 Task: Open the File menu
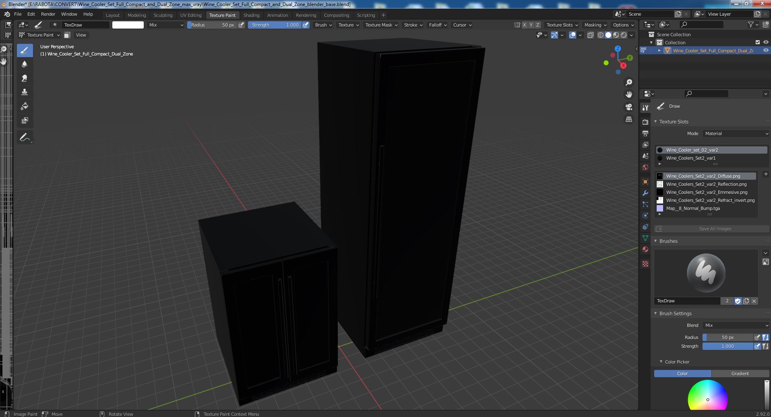tap(18, 14)
